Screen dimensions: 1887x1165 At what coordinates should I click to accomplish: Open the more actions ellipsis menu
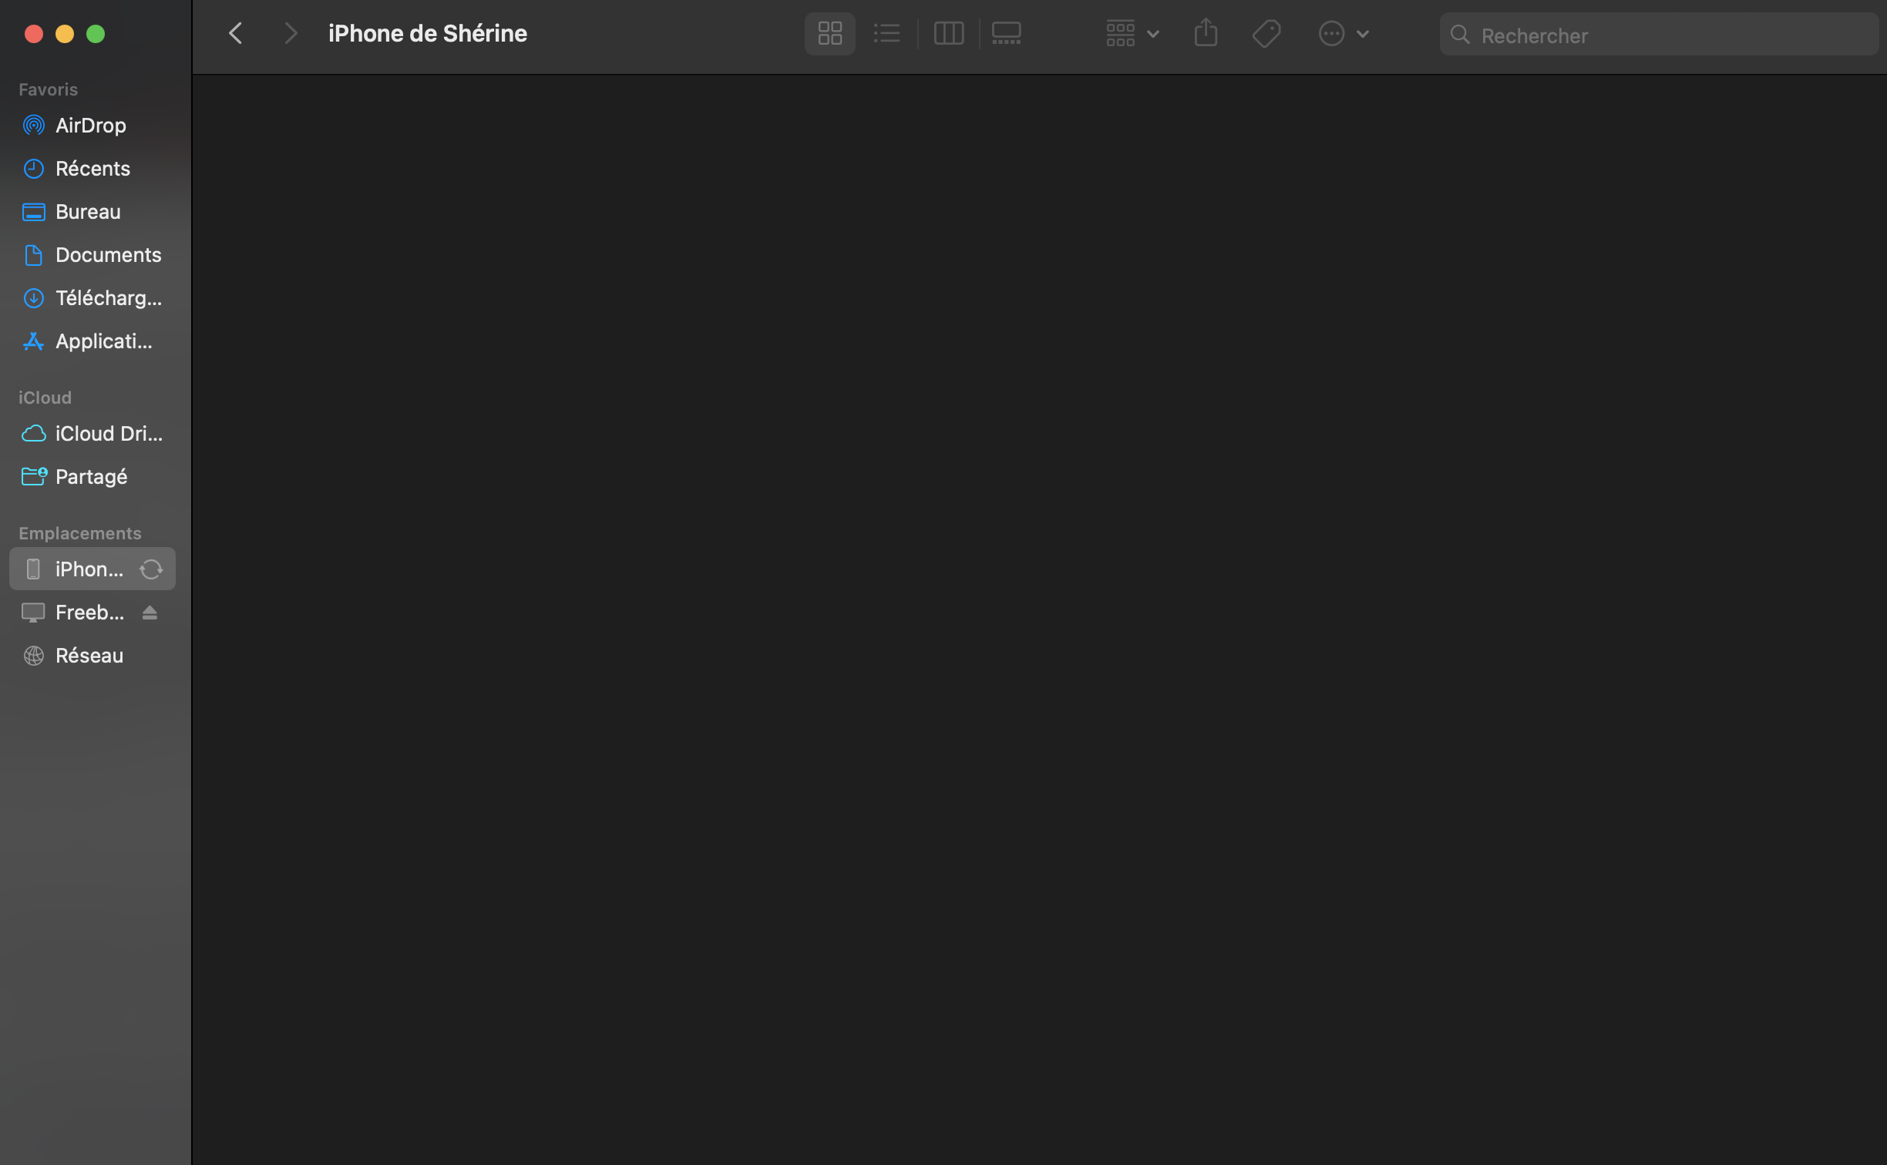tap(1343, 34)
